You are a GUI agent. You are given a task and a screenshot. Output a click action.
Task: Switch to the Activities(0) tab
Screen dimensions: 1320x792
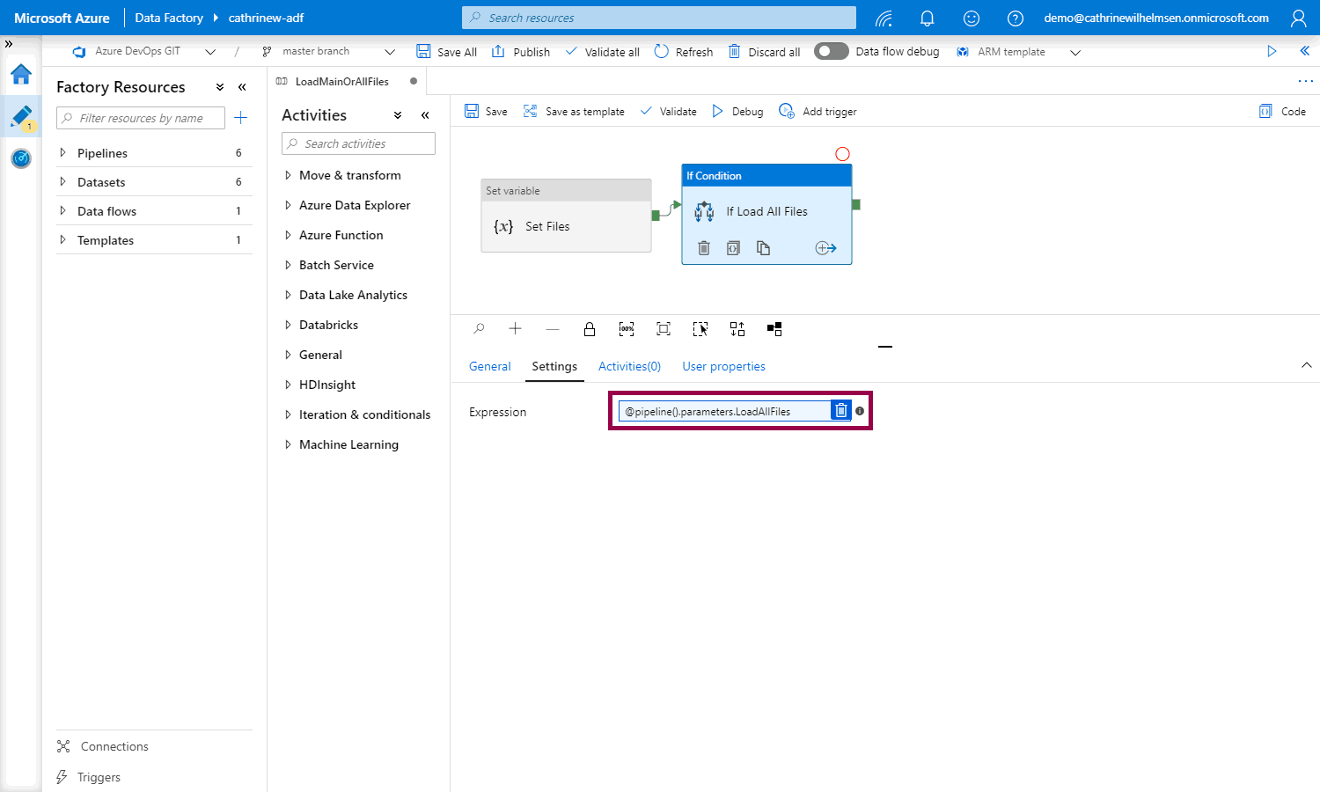[x=629, y=366]
